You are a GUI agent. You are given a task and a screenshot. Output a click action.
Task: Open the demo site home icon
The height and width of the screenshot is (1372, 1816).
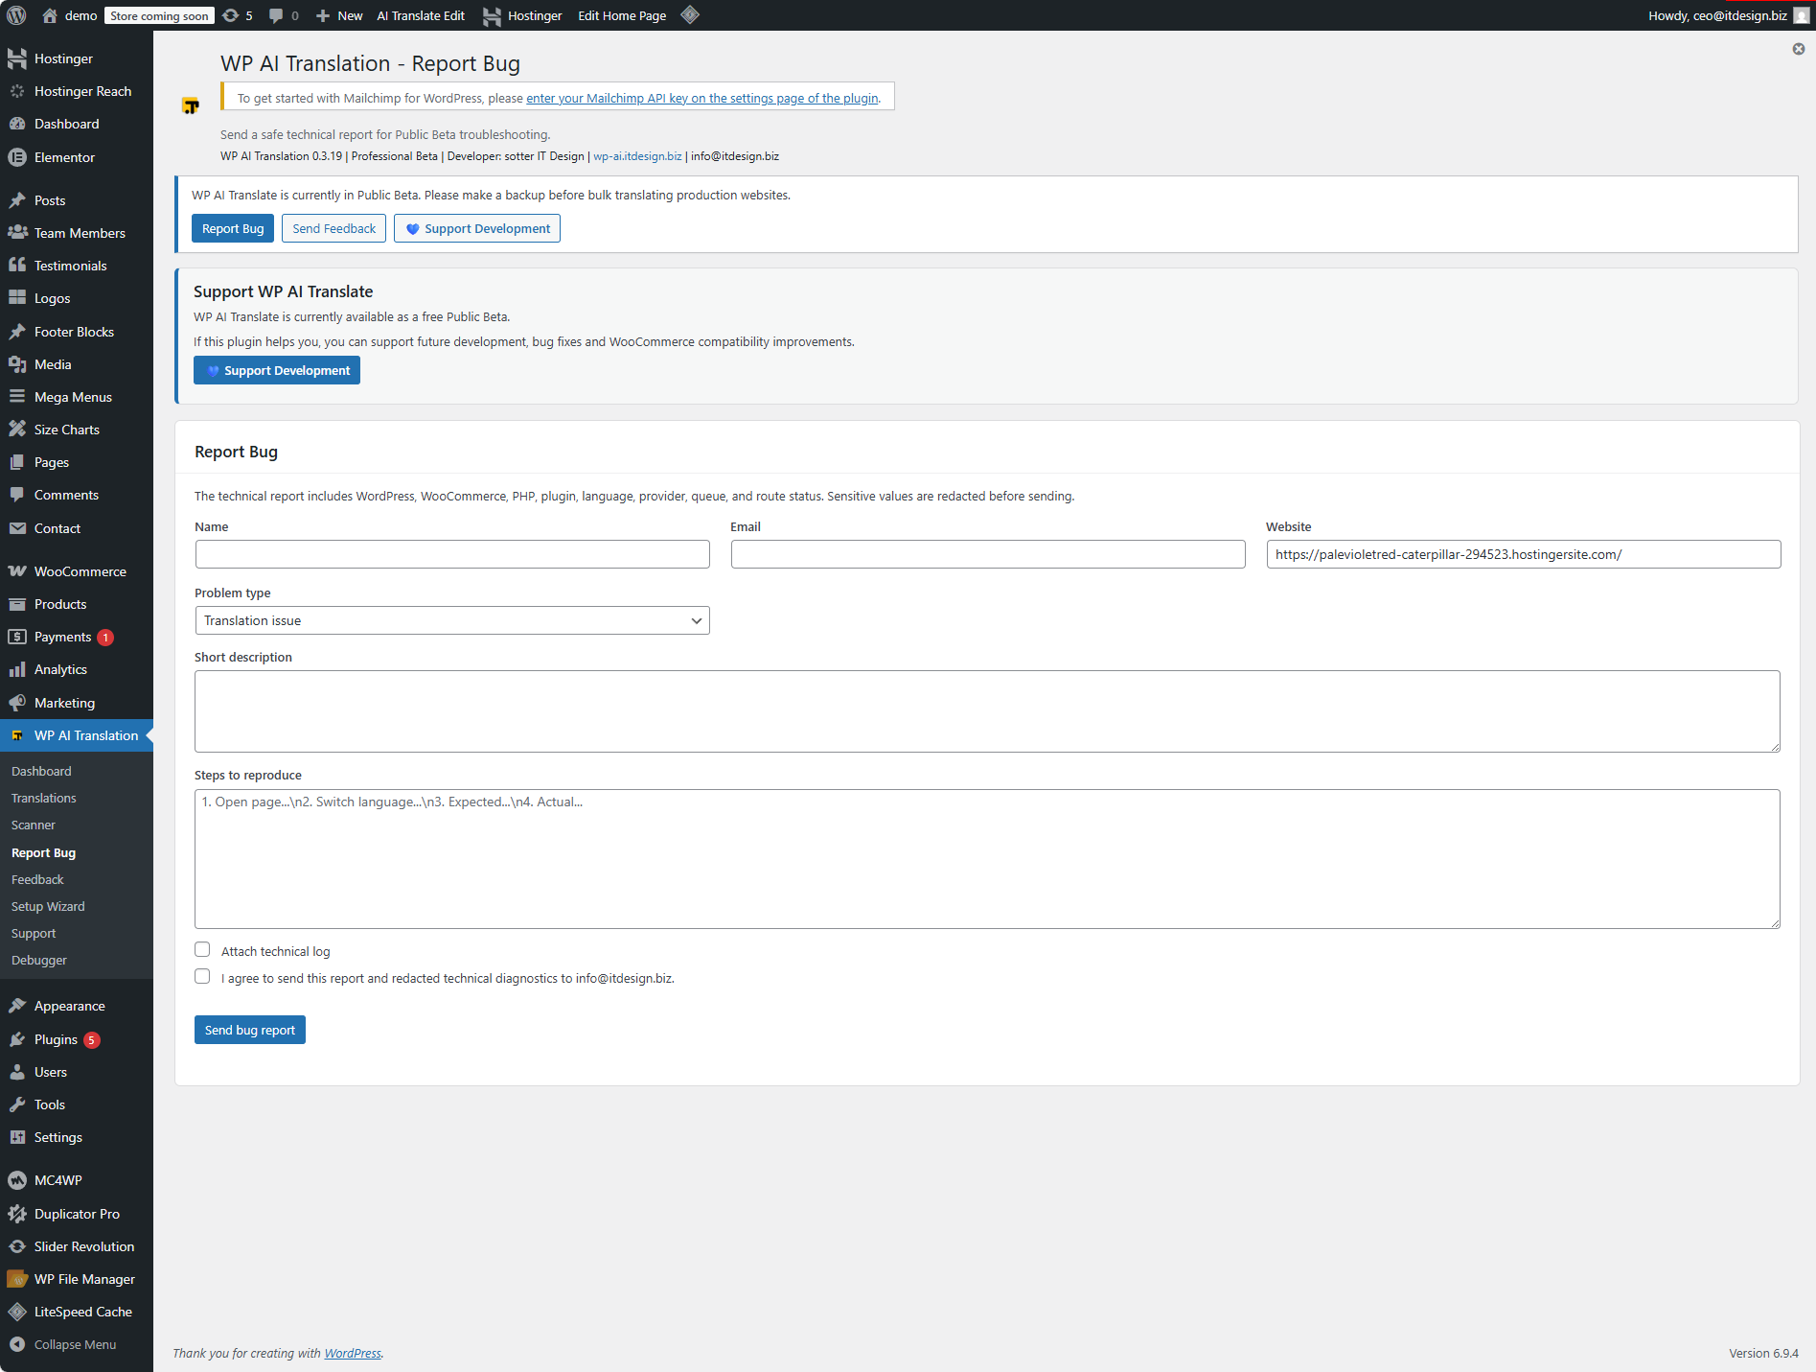pyautogui.click(x=50, y=15)
